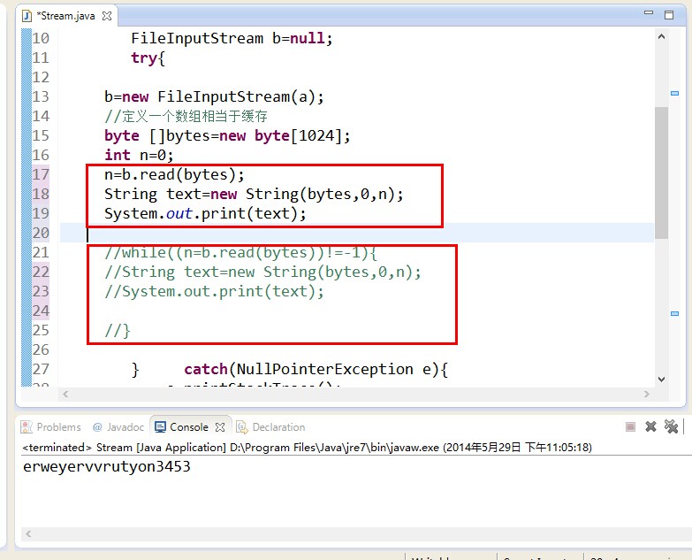Click commented //System.out.print(text); line
692x560 pixels.
click(214, 291)
